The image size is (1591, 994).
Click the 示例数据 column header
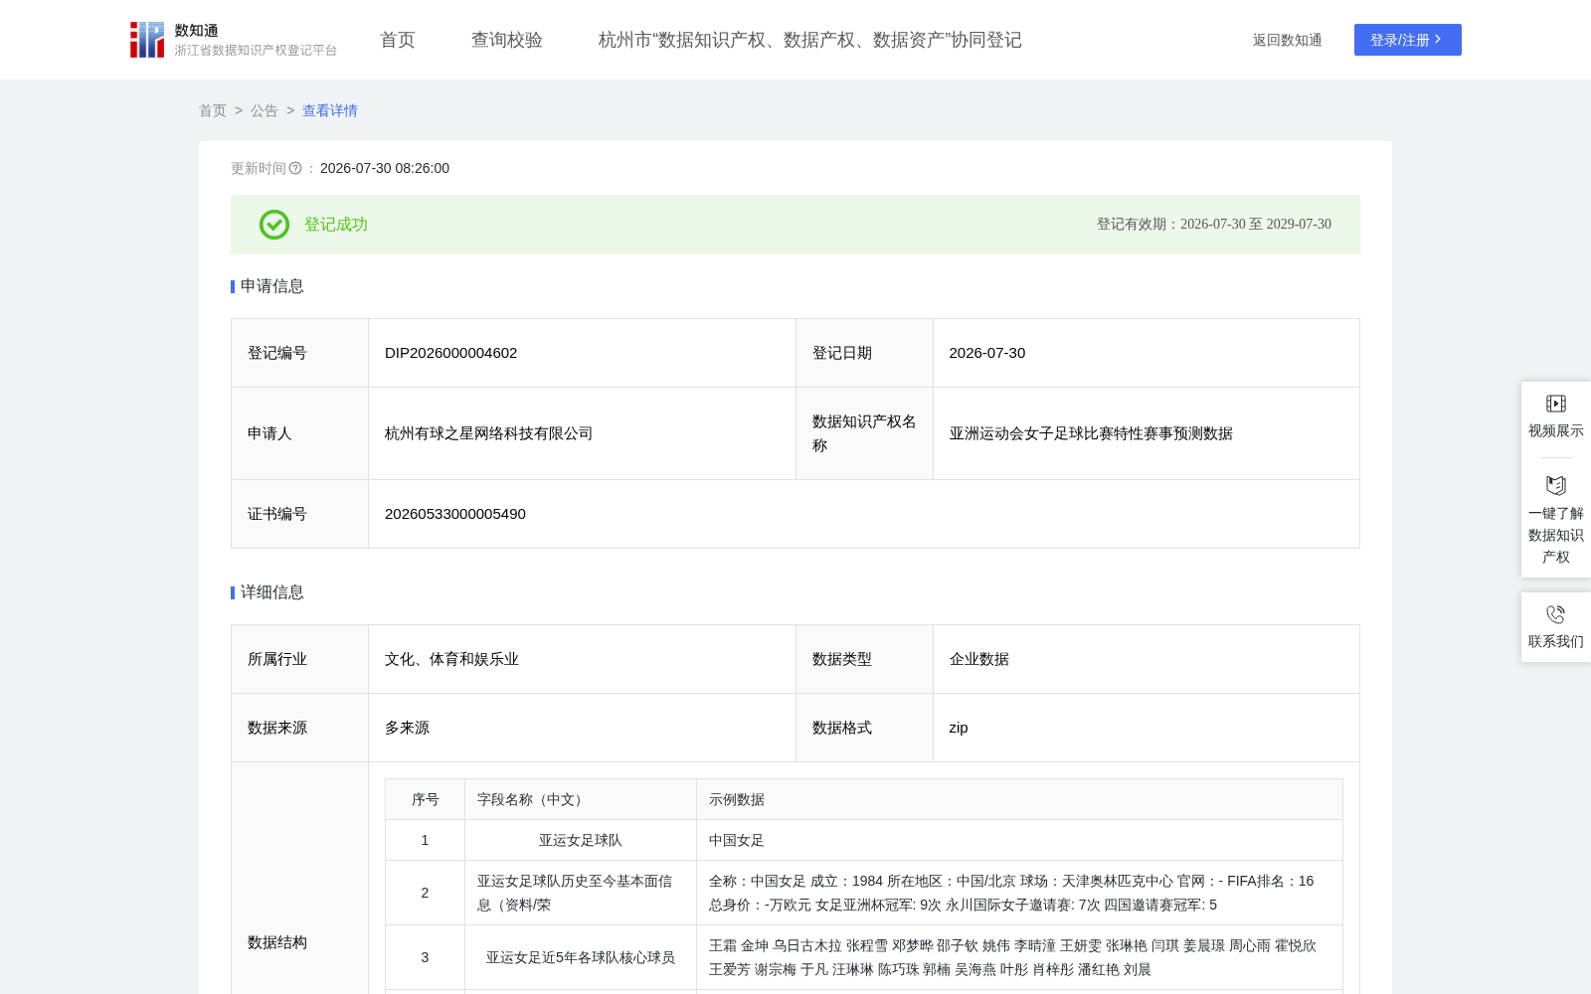pyautogui.click(x=1020, y=799)
